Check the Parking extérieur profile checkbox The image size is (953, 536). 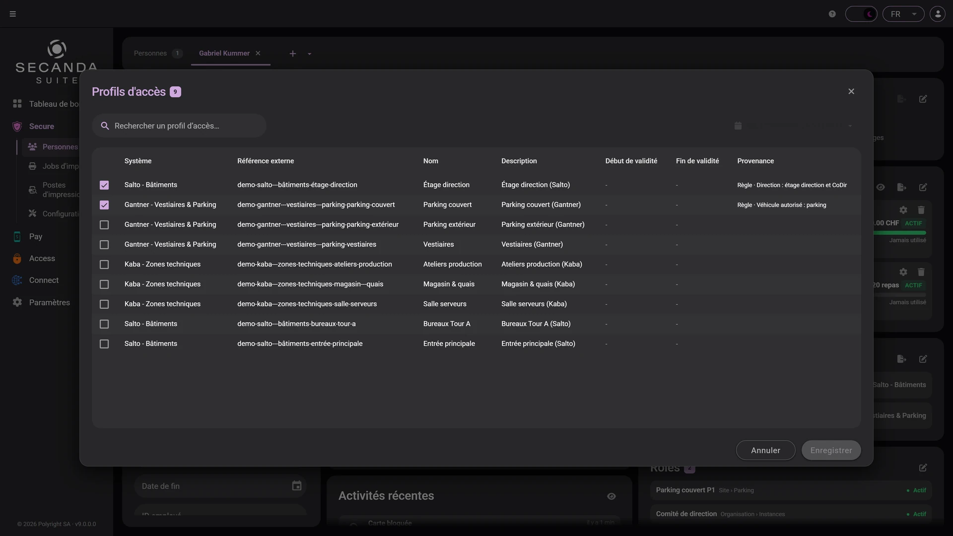point(104,225)
